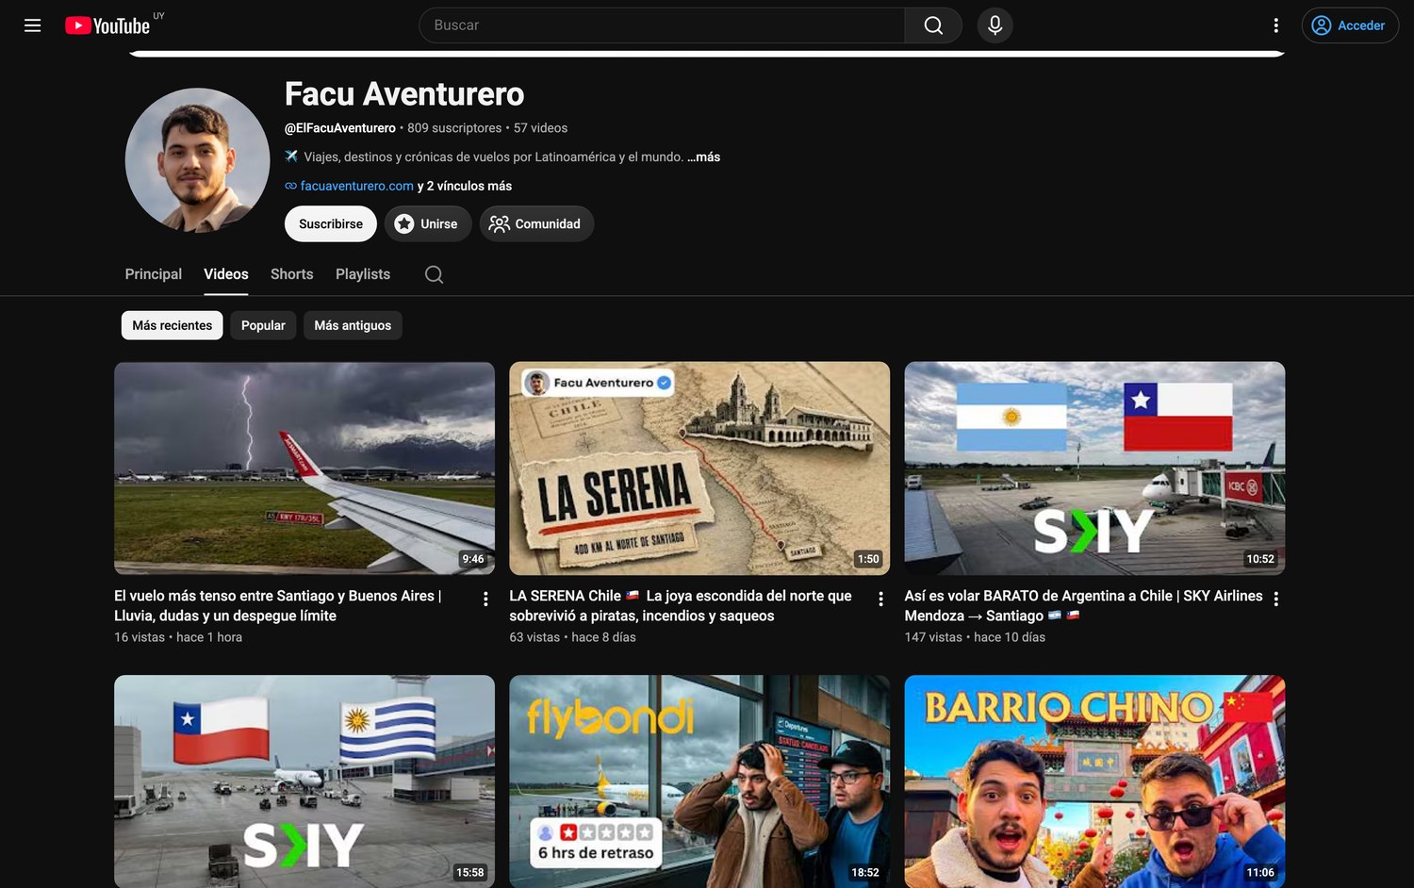The image size is (1414, 888).
Task: Open the hamburger guide menu
Action: click(32, 25)
